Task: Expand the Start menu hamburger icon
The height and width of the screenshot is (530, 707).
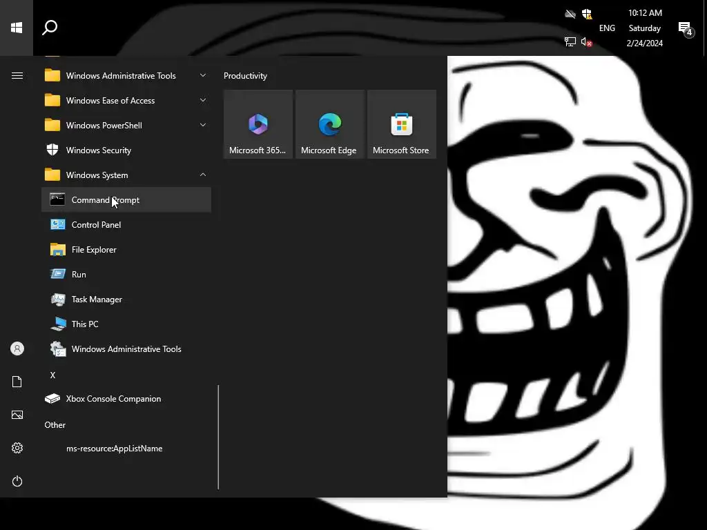Action: coord(17,76)
